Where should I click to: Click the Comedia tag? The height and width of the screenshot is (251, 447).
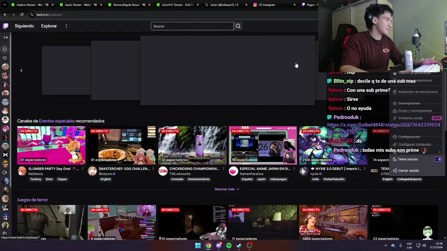pyautogui.click(x=177, y=179)
